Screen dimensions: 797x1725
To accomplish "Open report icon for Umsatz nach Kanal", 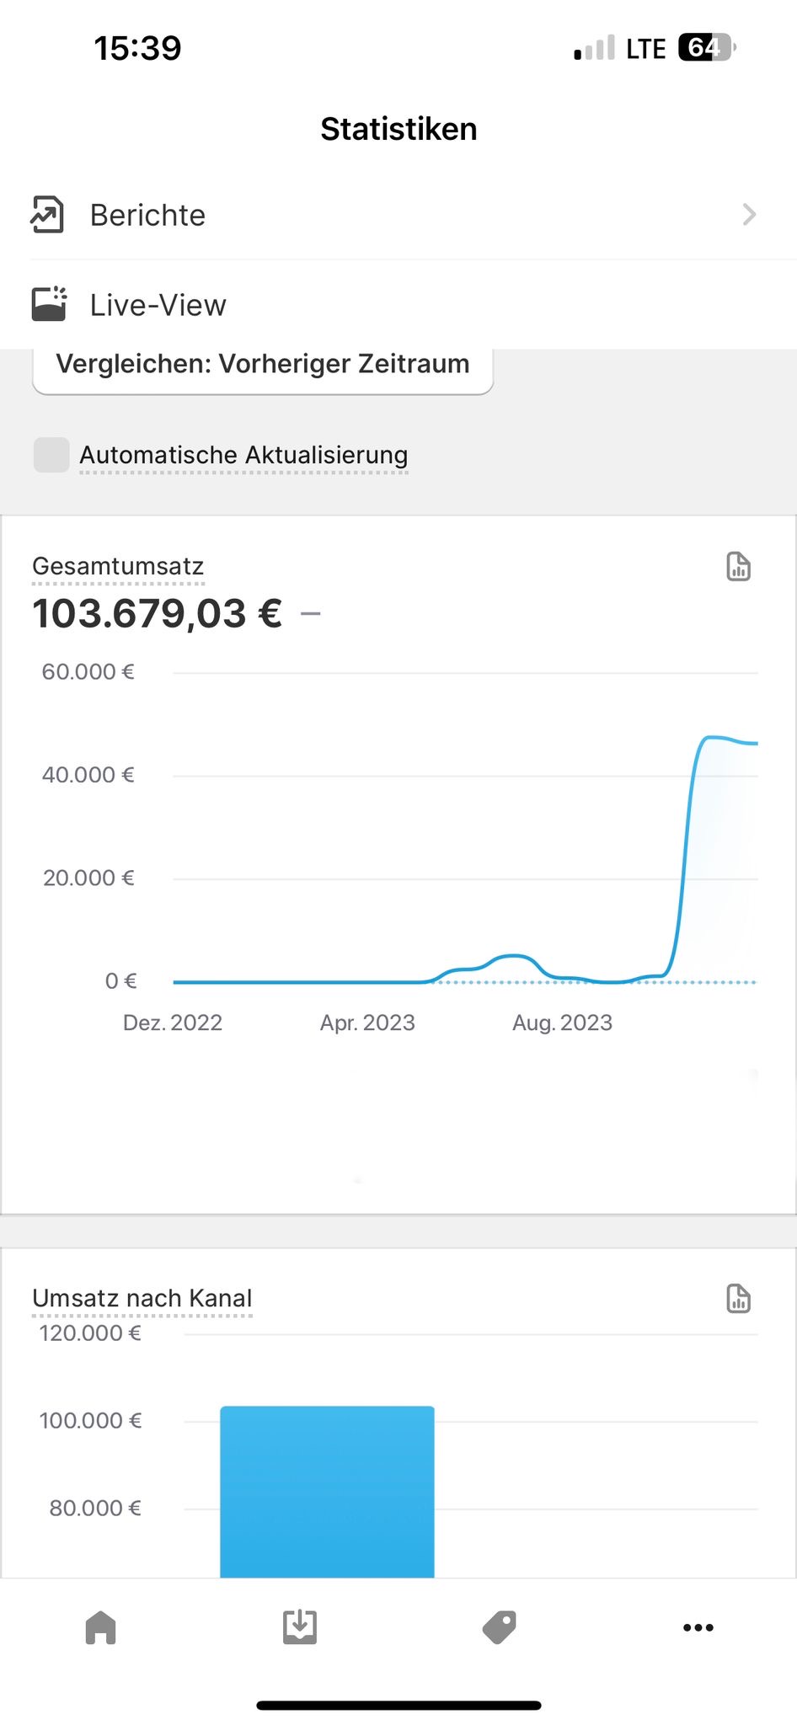I will point(738,1299).
